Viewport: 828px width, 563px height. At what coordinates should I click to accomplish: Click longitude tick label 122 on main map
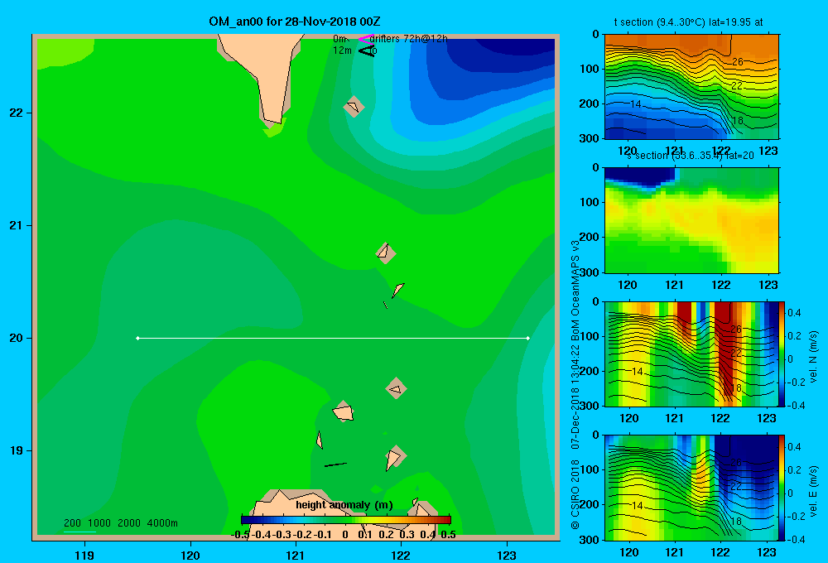pyautogui.click(x=402, y=556)
